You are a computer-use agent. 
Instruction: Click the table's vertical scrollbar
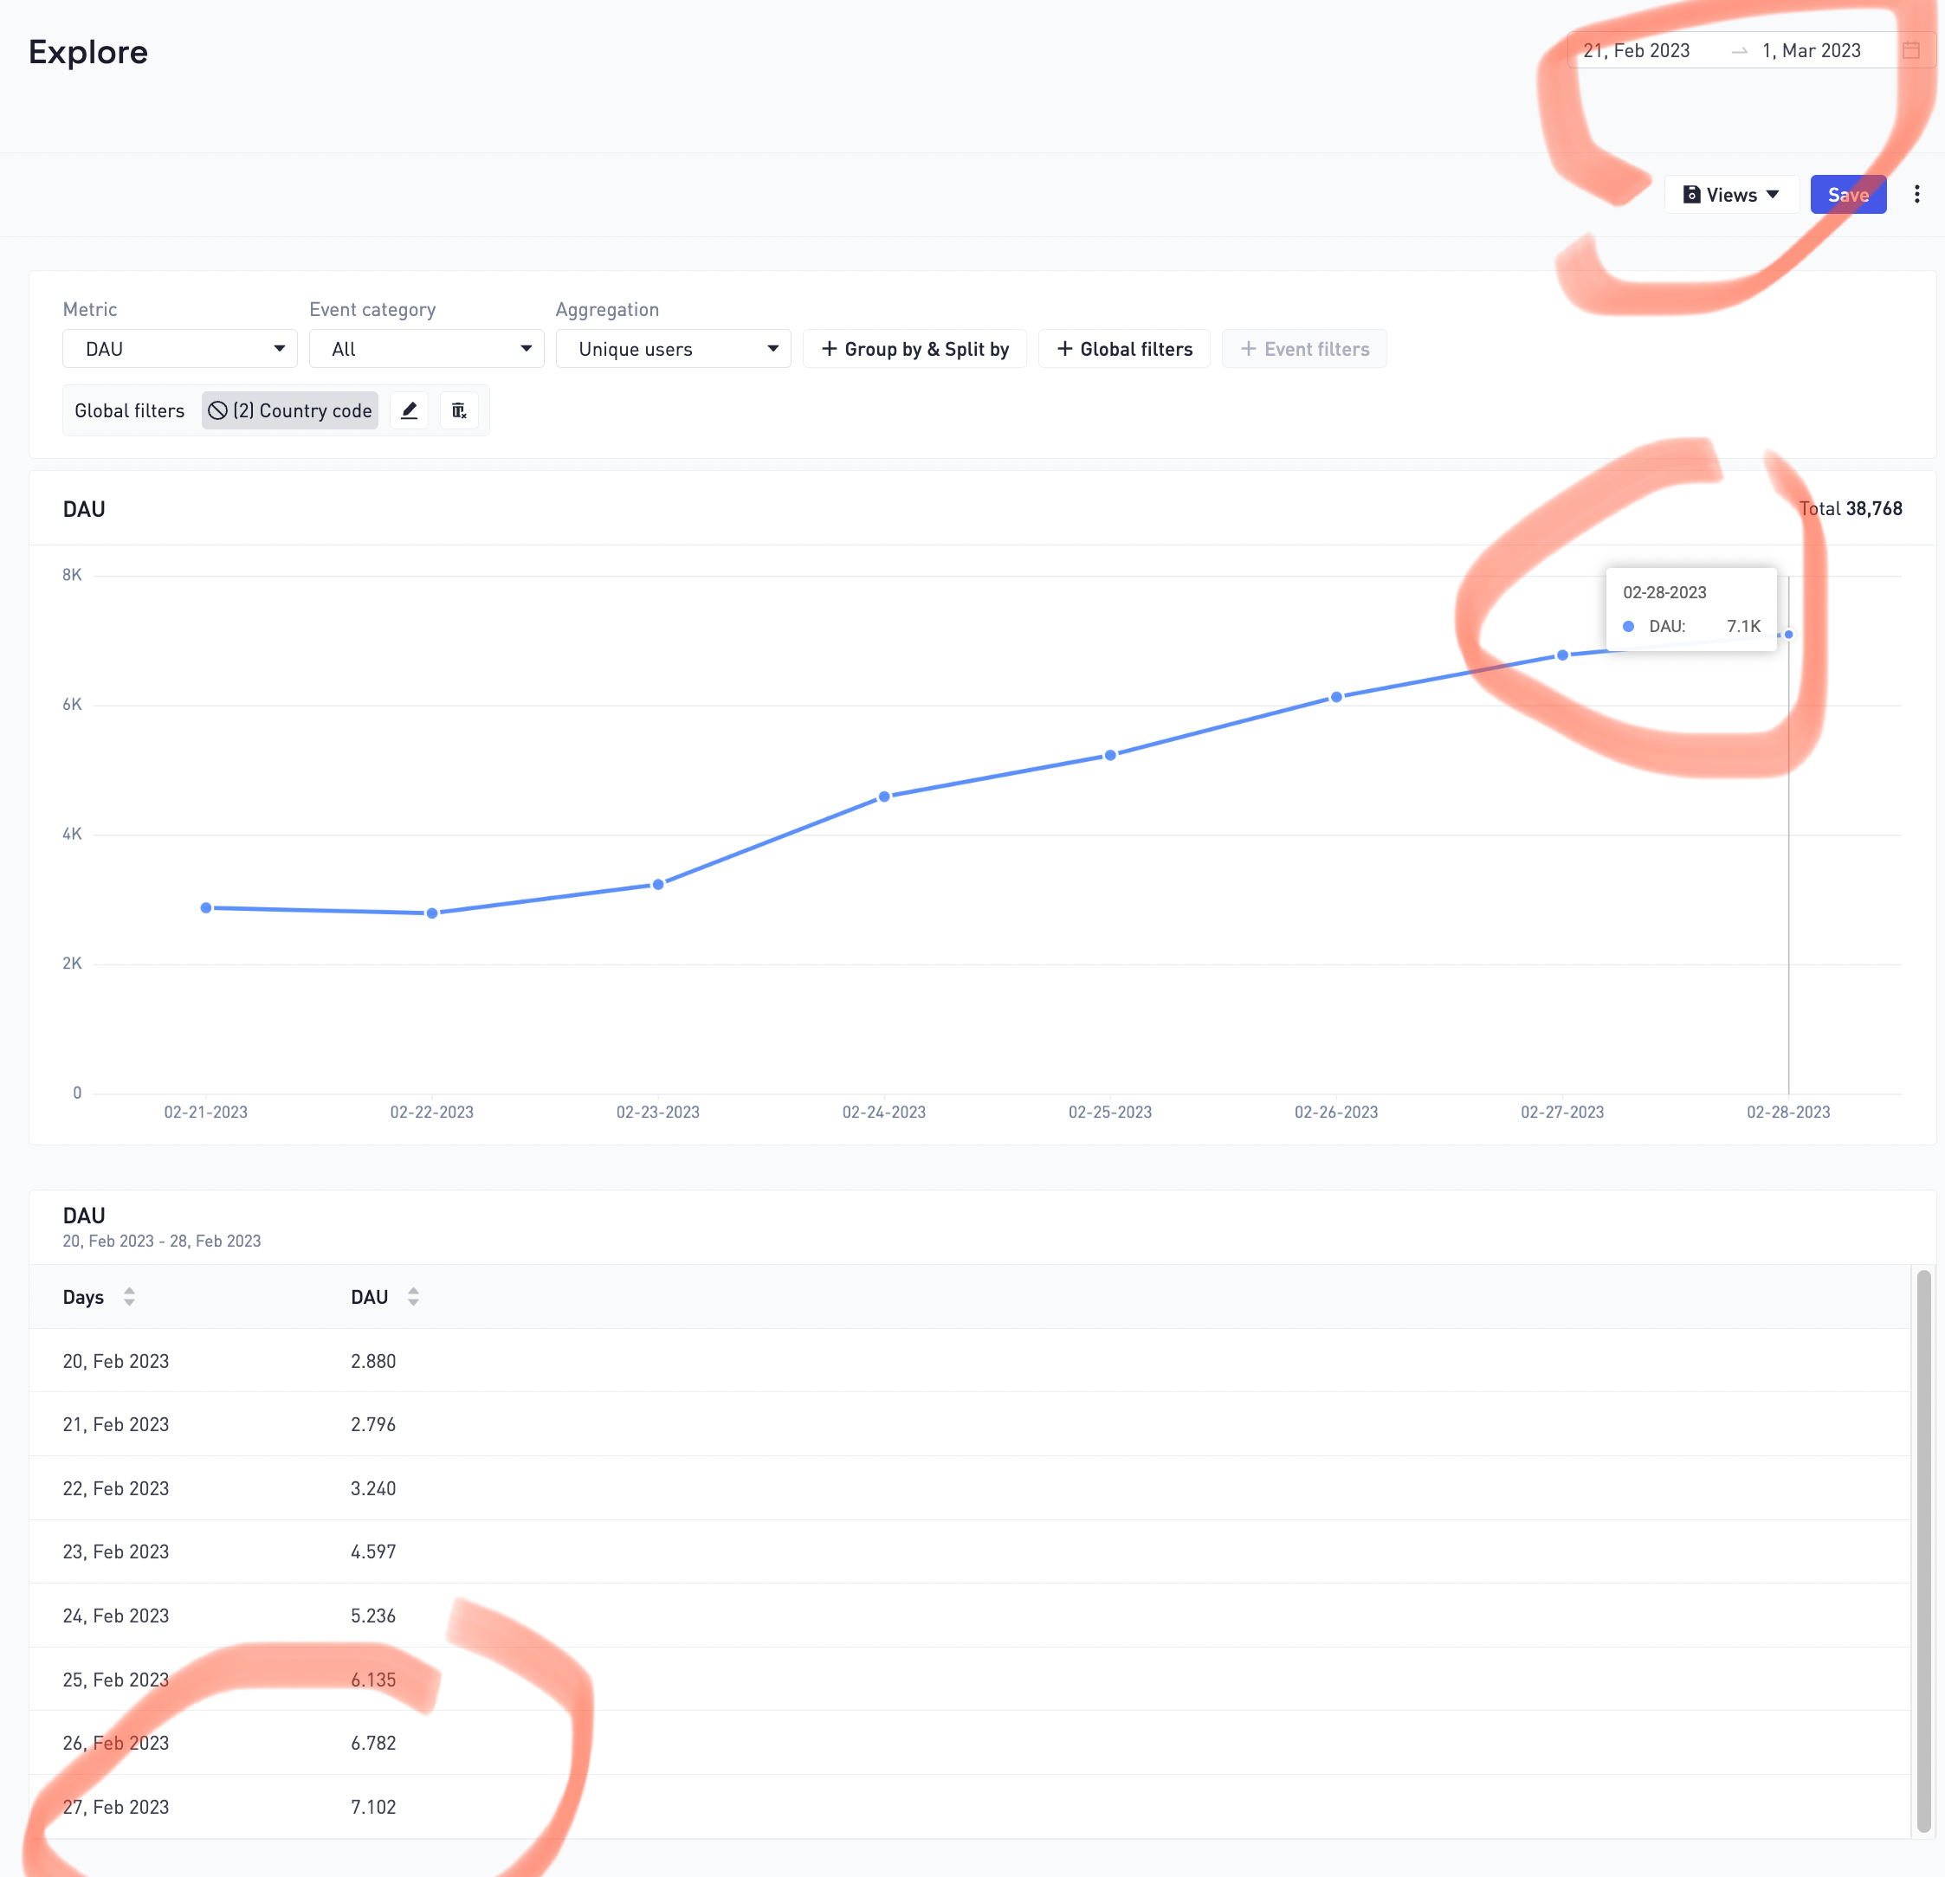coord(1923,1550)
